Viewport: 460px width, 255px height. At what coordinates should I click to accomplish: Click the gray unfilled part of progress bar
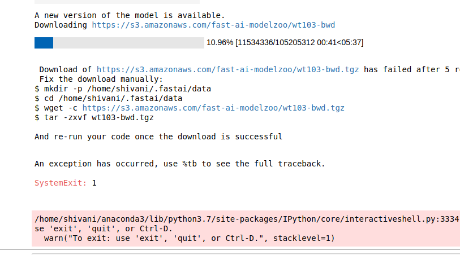pyautogui.click(x=128, y=42)
